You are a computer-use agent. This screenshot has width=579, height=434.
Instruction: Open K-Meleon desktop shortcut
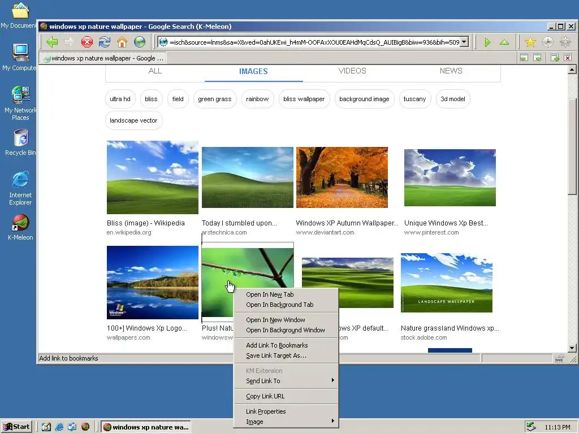tap(20, 227)
